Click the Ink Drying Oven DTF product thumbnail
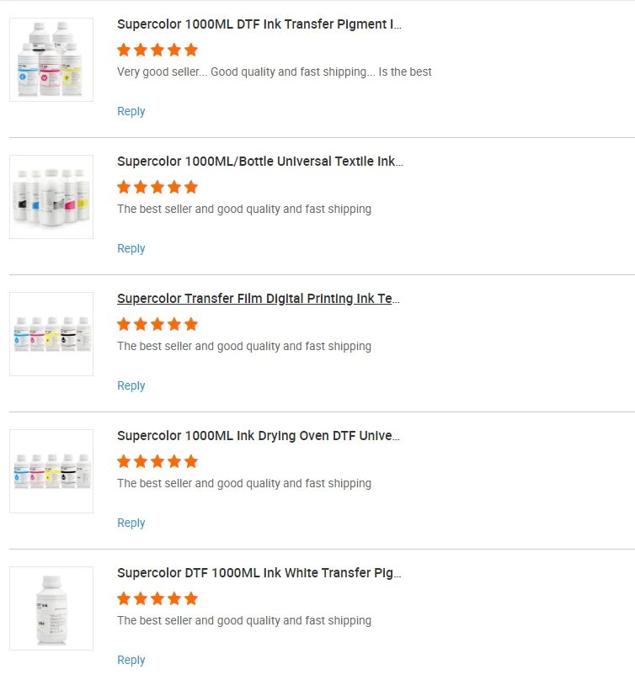This screenshot has width=635, height=680. [51, 471]
